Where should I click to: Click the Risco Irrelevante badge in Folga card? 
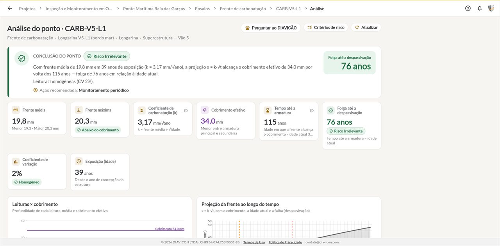click(x=346, y=131)
